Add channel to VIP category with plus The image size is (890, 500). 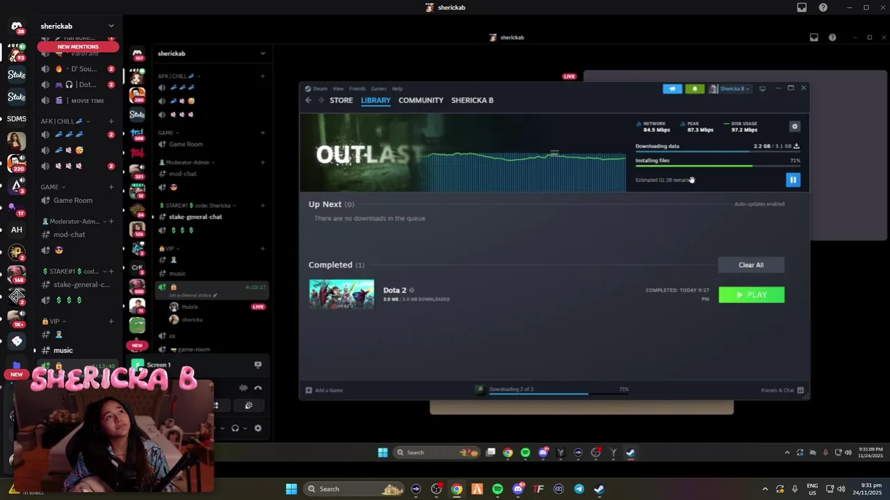click(x=111, y=322)
